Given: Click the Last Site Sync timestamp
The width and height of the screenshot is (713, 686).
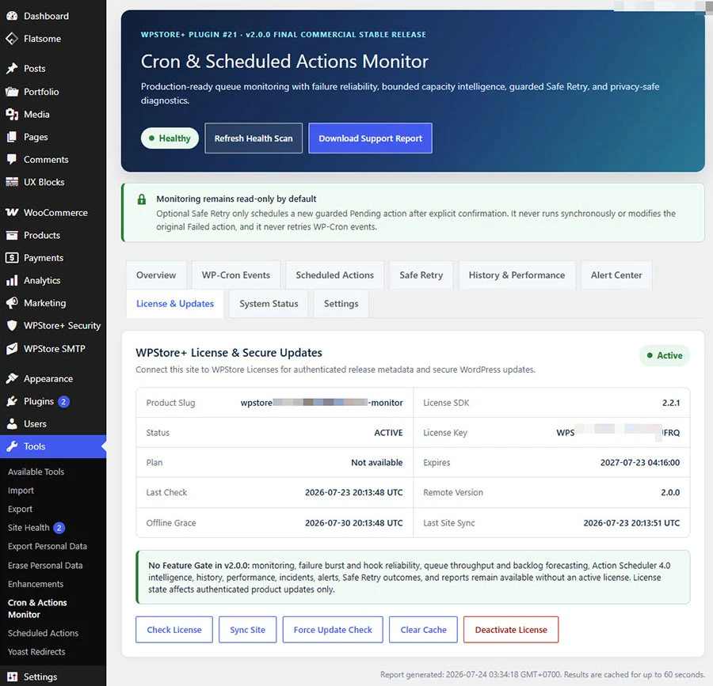Looking at the screenshot, I should [x=631, y=523].
